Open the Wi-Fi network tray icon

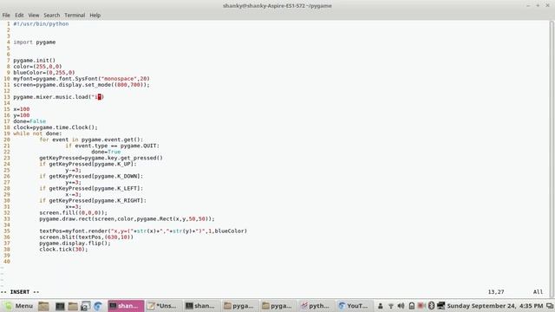[391, 306]
